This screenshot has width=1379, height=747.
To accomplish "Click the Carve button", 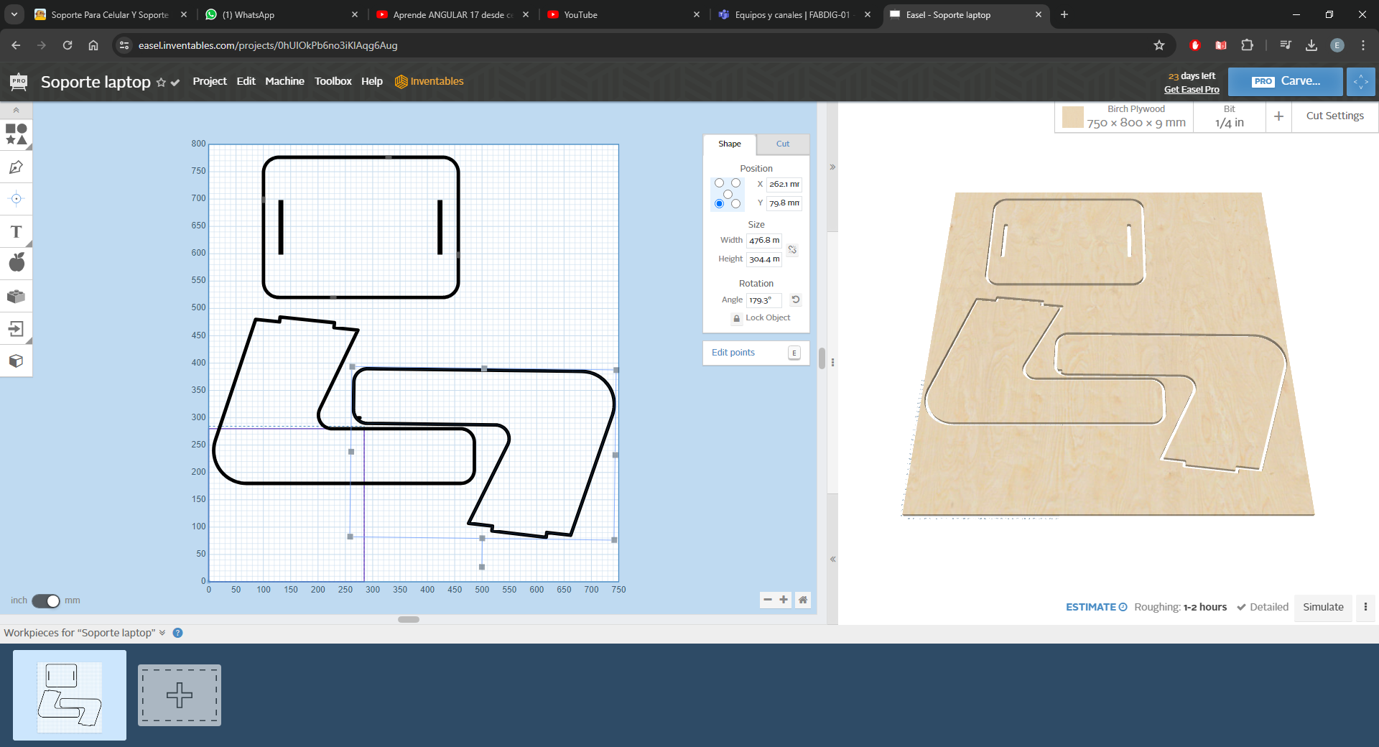I will pyautogui.click(x=1285, y=81).
